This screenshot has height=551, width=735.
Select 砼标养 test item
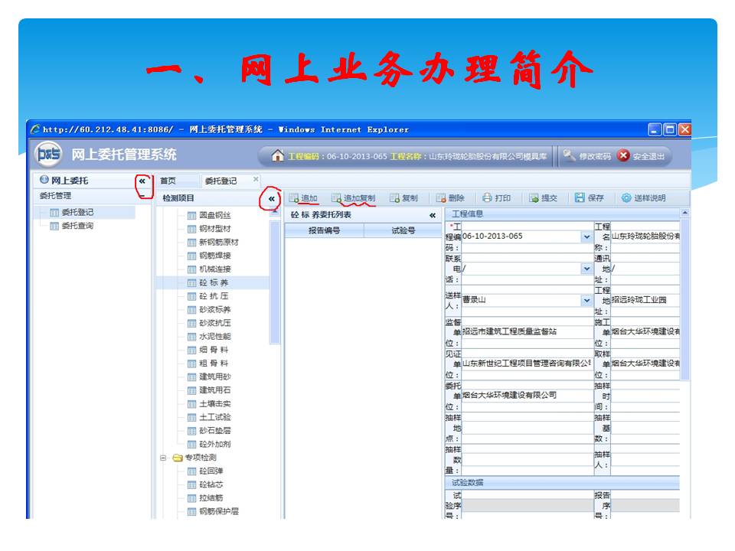[x=208, y=282]
